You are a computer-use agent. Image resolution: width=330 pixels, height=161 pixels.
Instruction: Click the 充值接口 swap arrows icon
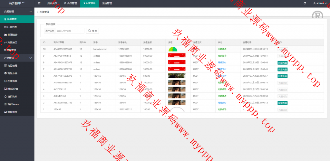click(5, 43)
